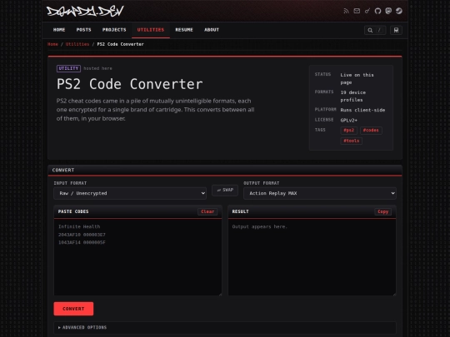Select the Utilities nav tab
450x337 pixels.
tap(151, 30)
